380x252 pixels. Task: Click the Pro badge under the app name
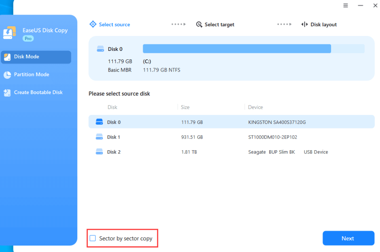(28, 38)
